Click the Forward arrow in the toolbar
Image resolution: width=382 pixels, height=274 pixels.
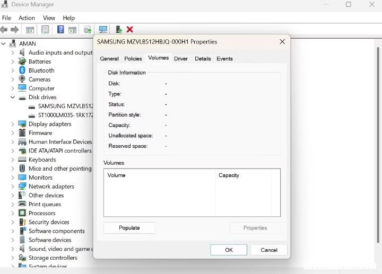(15, 30)
